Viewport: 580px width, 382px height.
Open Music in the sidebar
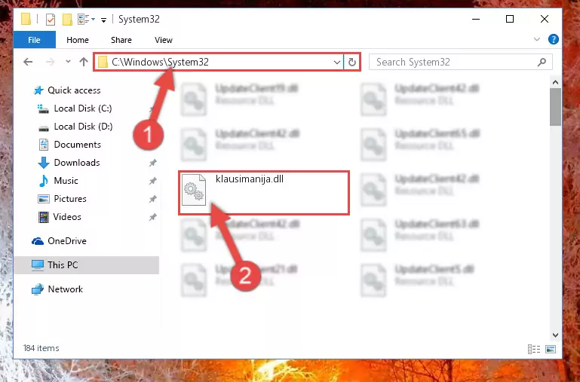66,181
